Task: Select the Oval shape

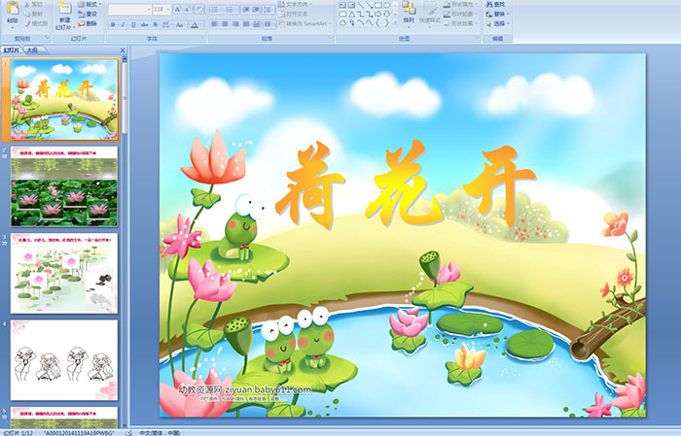Action: [x=387, y=5]
